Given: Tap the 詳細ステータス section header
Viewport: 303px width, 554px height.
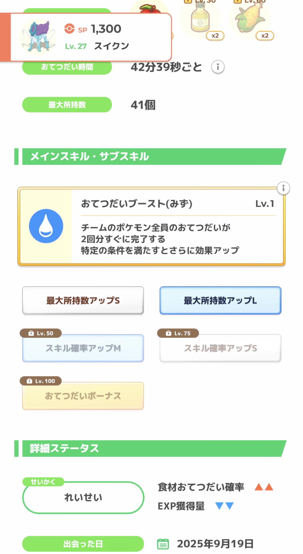Looking at the screenshot, I should coord(151,448).
